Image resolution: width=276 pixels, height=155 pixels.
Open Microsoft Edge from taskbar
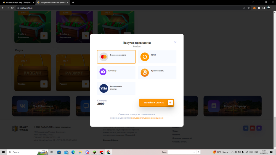73,152
